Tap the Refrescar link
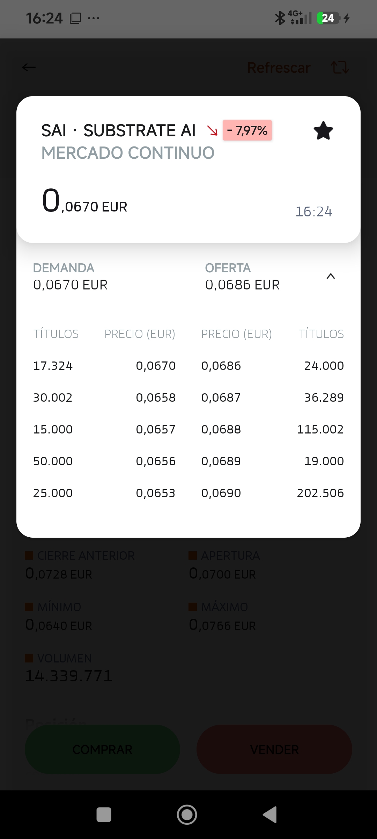Viewport: 377px width, 839px height. click(279, 67)
